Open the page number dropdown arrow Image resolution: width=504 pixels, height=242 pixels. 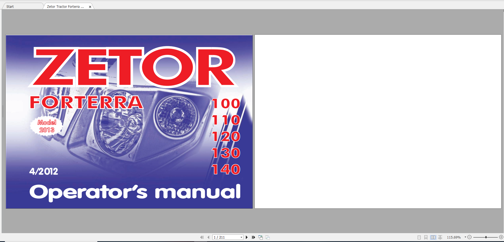(241, 237)
